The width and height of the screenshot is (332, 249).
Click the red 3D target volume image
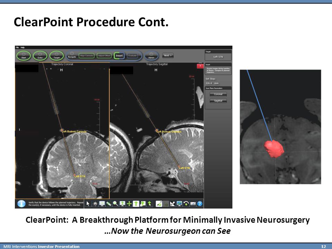tap(274, 149)
